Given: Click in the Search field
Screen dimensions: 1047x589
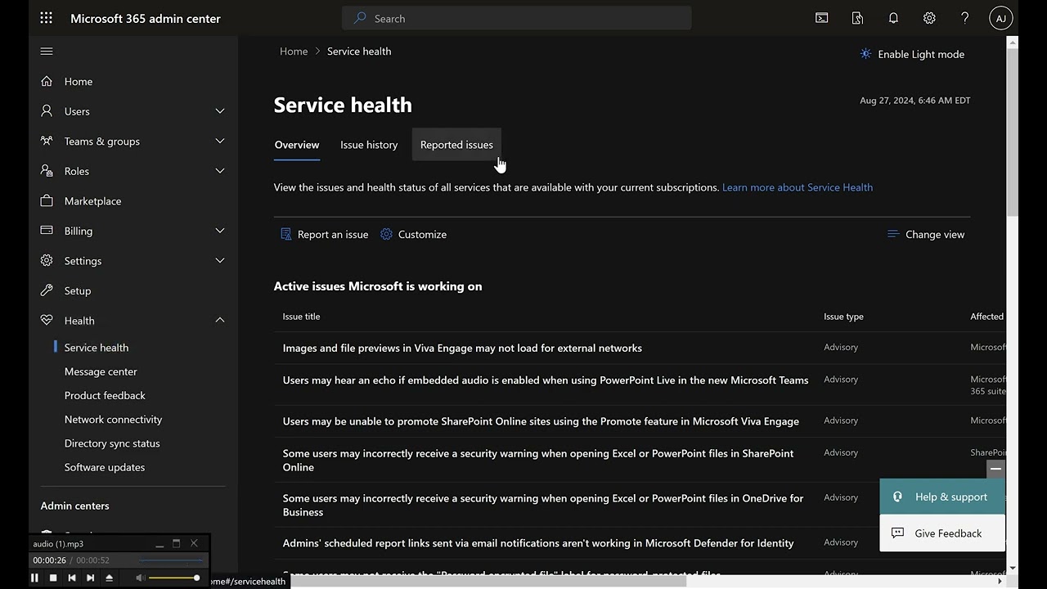Looking at the screenshot, I should [516, 18].
